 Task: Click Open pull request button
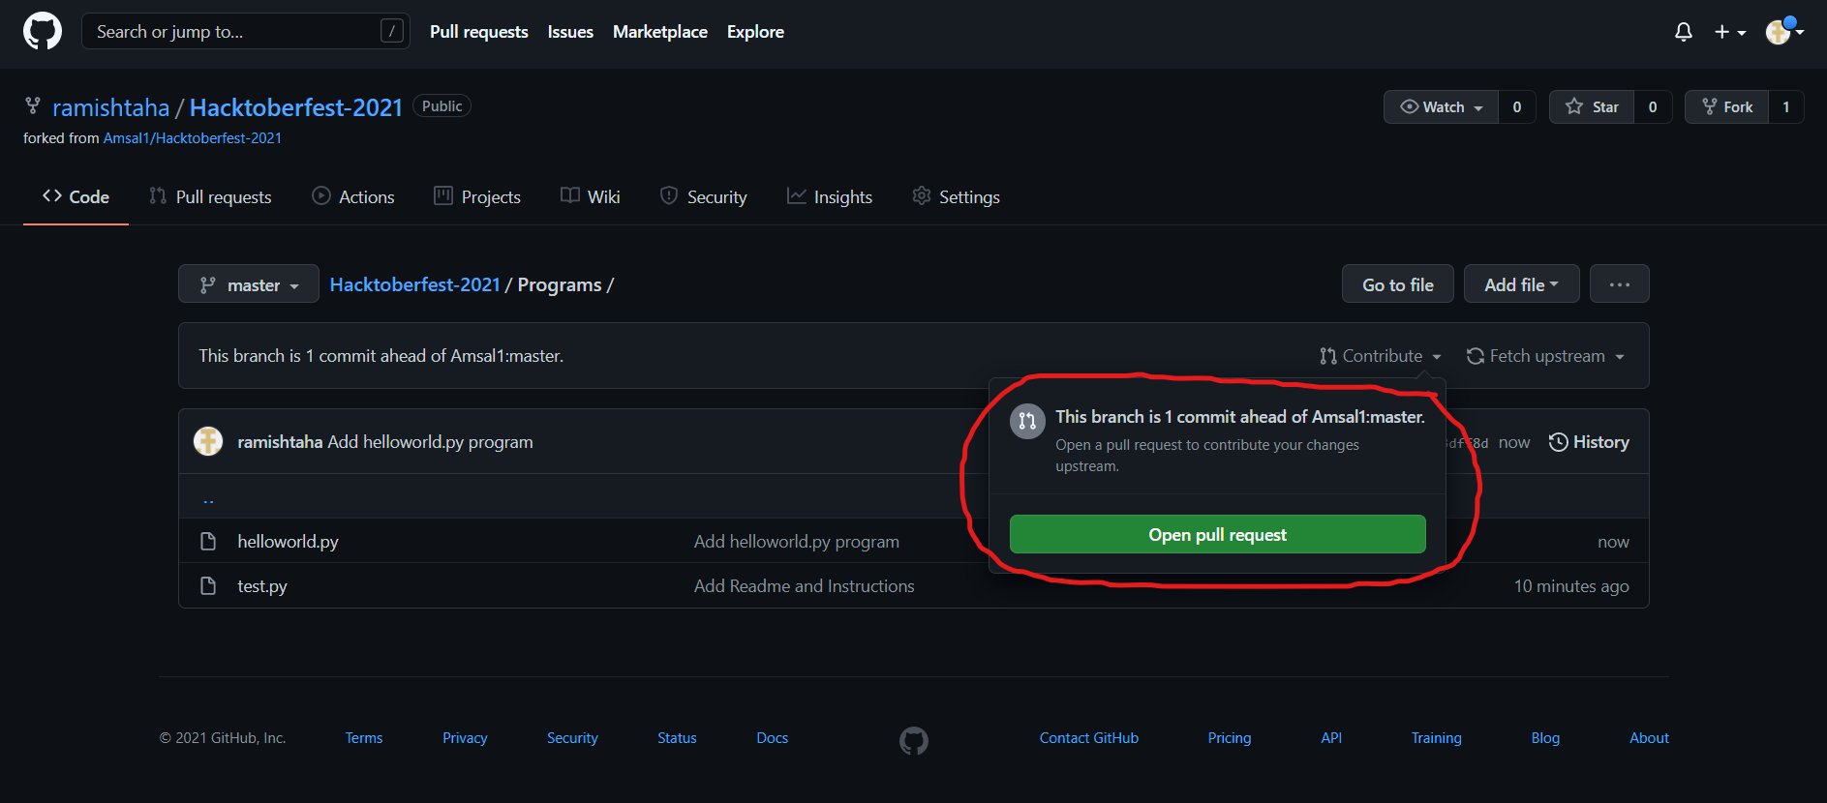1218,534
